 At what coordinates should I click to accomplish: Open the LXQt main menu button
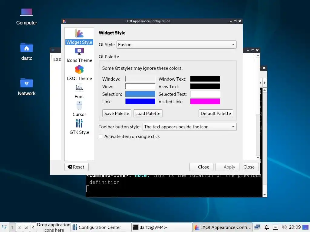(4, 227)
